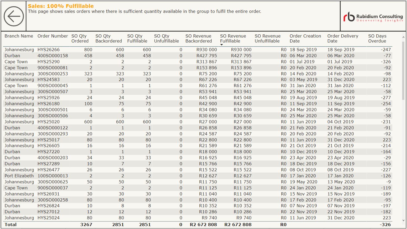Sort by the Order Number column header
This screenshot has height=229, width=407.
pos(53,36)
